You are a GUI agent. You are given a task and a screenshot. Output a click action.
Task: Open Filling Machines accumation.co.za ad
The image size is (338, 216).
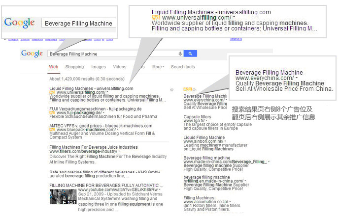[199, 198]
